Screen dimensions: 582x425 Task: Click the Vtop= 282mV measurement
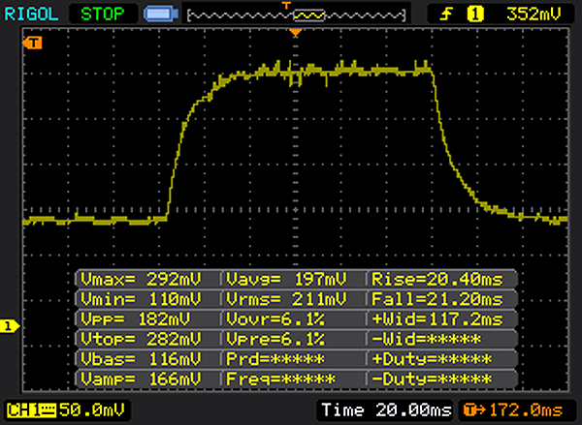pos(141,339)
